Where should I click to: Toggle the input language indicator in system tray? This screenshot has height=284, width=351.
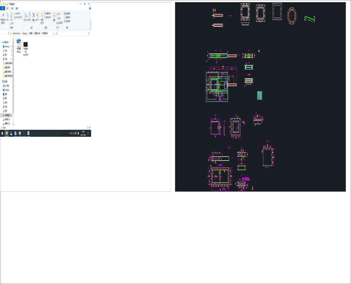tap(76, 133)
